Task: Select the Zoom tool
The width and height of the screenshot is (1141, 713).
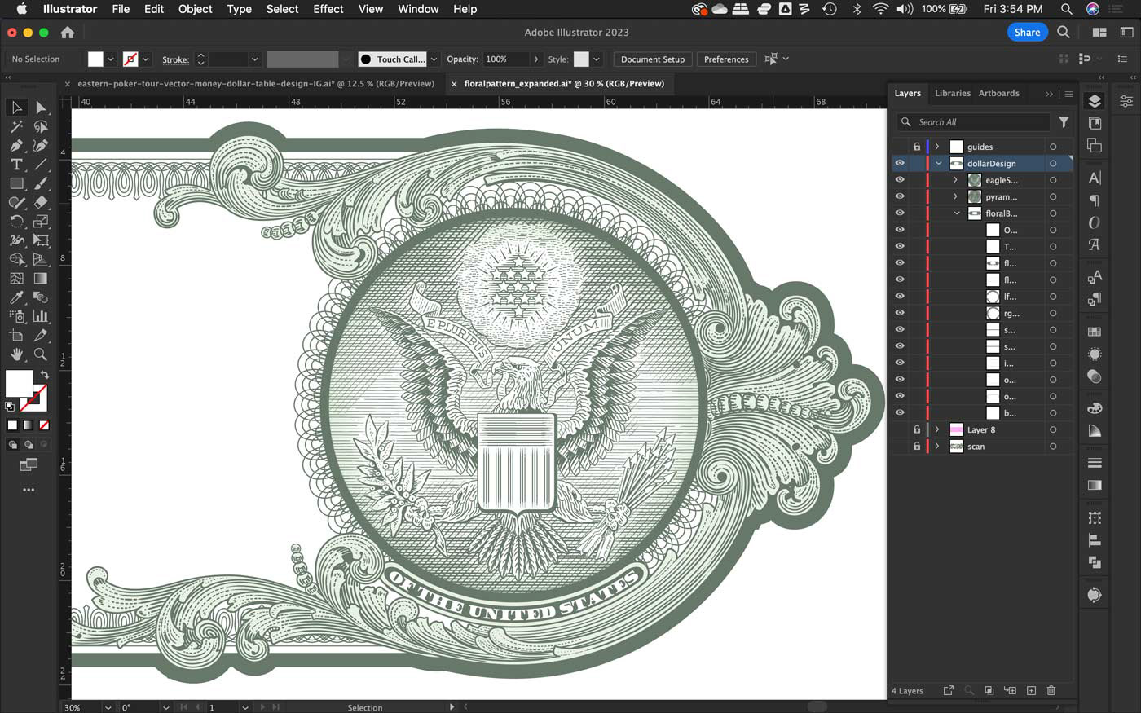Action: (x=41, y=354)
